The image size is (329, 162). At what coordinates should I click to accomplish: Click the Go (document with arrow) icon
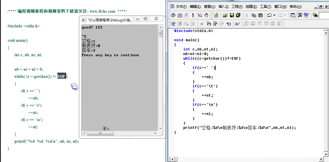point(200,15)
